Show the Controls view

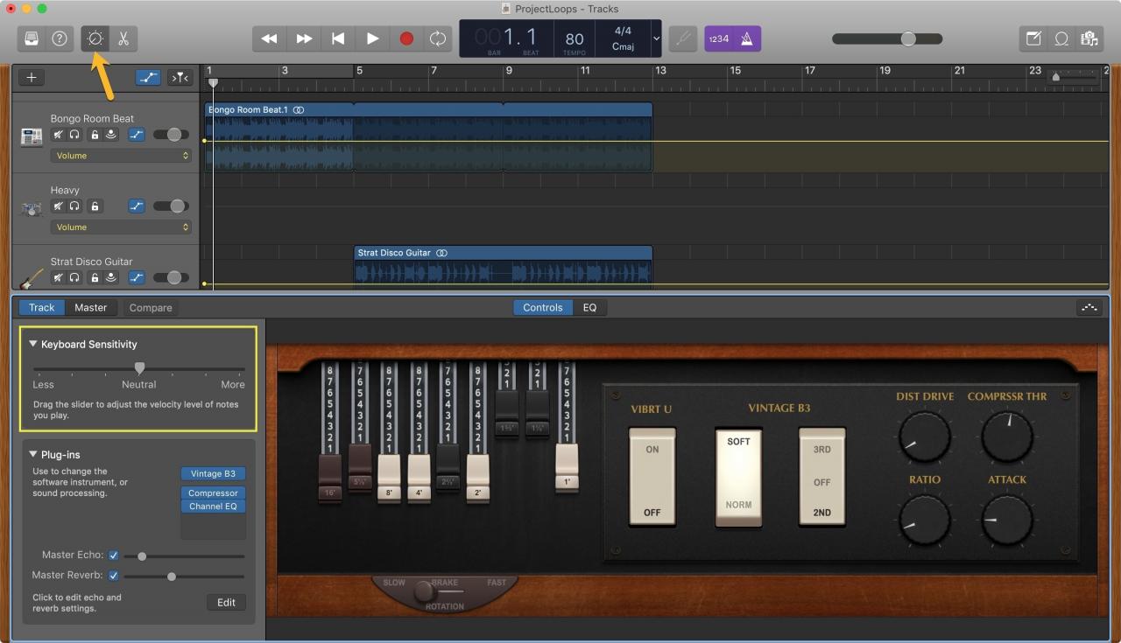[x=543, y=308]
